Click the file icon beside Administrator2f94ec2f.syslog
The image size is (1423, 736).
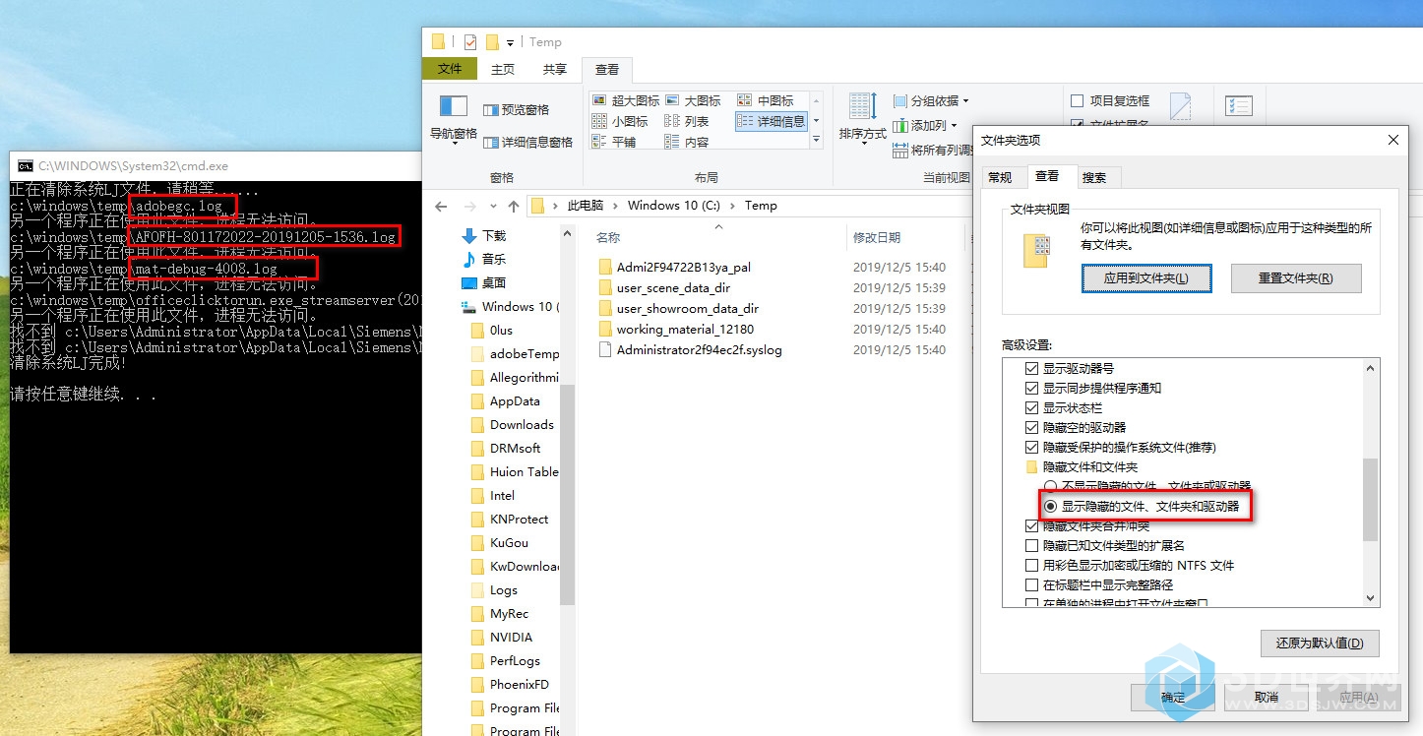[605, 349]
